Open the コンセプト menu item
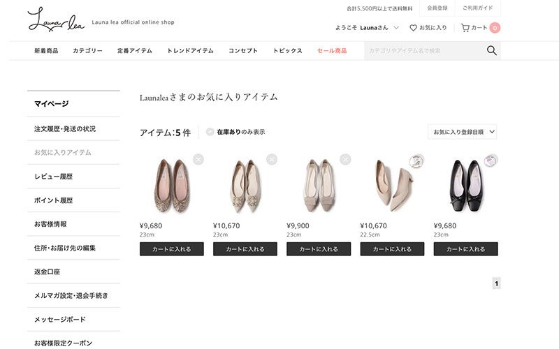This screenshot has height=349, width=559. (x=243, y=50)
